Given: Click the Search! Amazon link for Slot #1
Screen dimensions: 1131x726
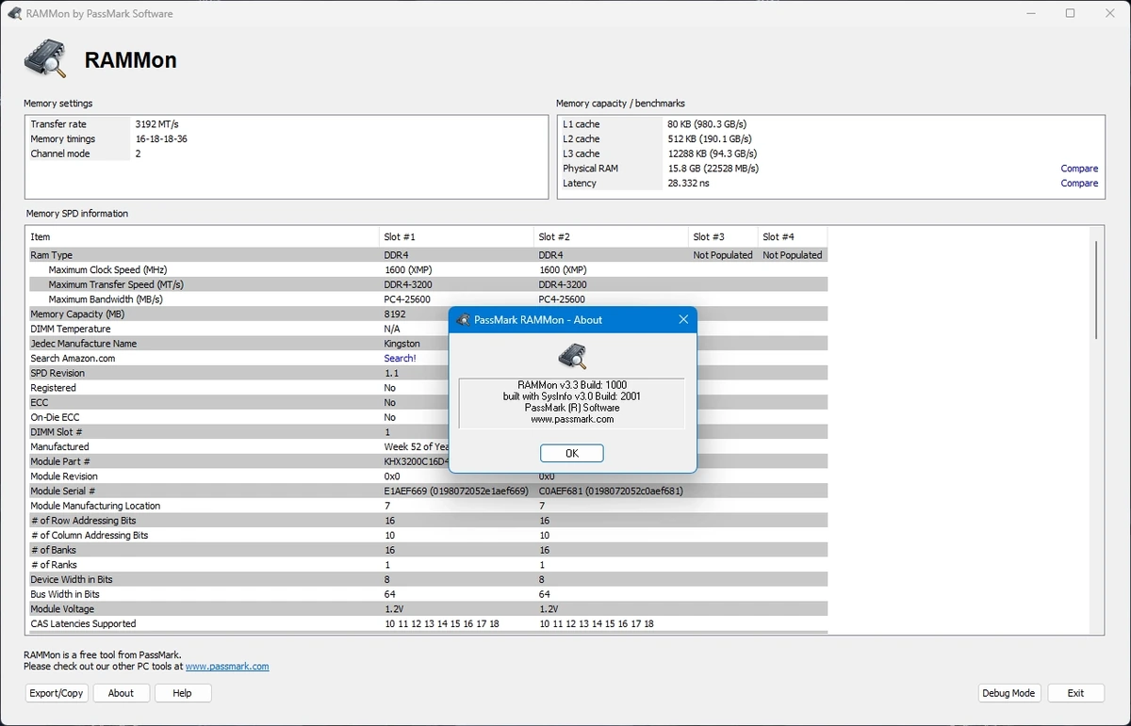Looking at the screenshot, I should pyautogui.click(x=400, y=359).
